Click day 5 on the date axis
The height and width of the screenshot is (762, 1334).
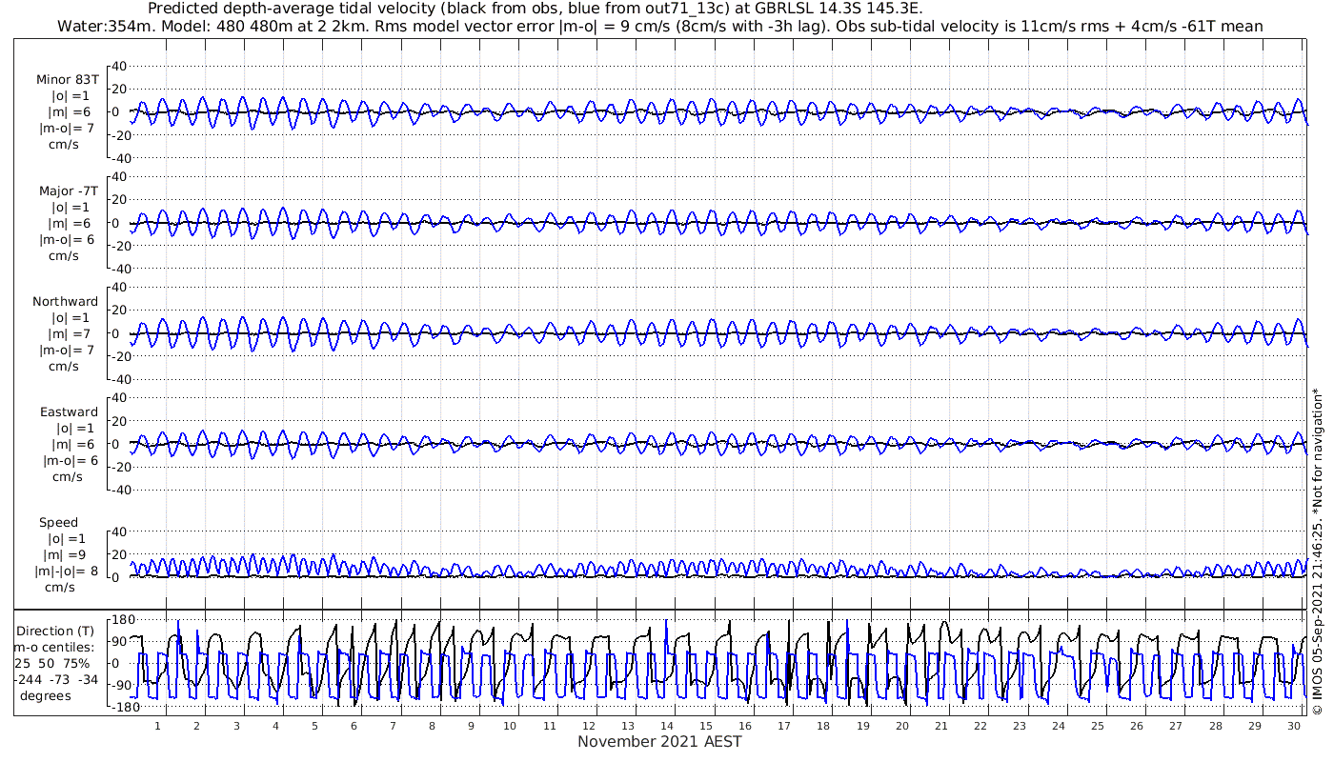click(x=313, y=726)
